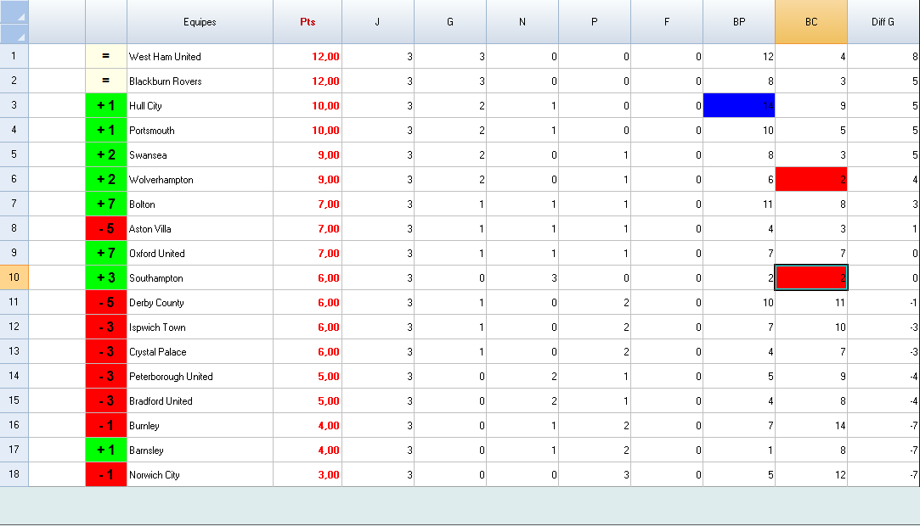This screenshot has width=920, height=526.
Task: Click the Aston Villa team cell
Action: coord(200,228)
